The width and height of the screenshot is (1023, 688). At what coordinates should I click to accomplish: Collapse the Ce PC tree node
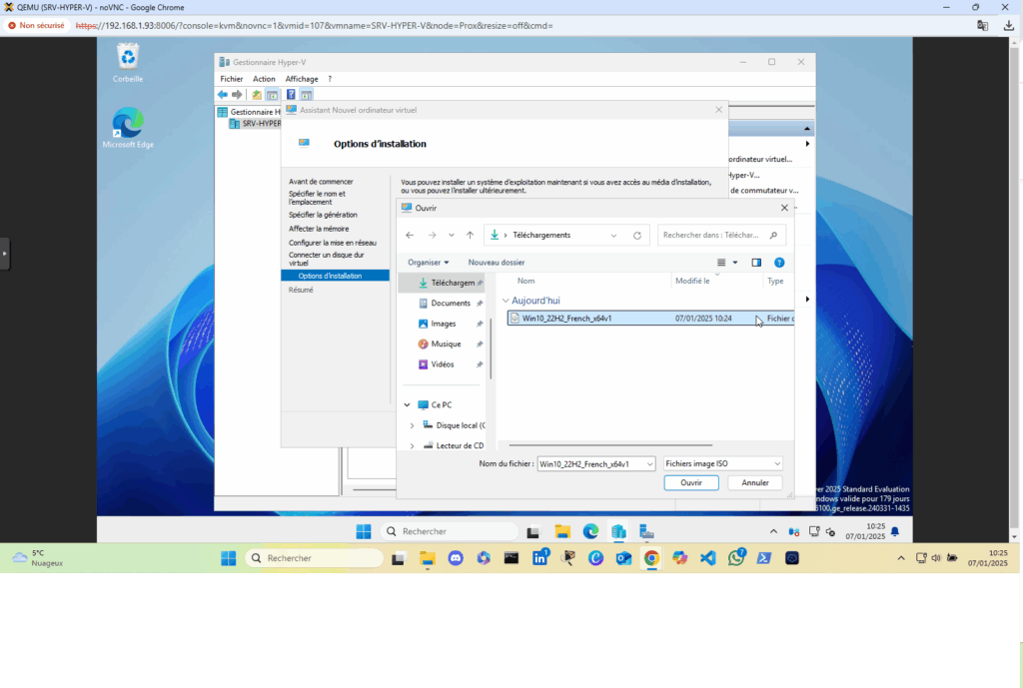tap(408, 405)
